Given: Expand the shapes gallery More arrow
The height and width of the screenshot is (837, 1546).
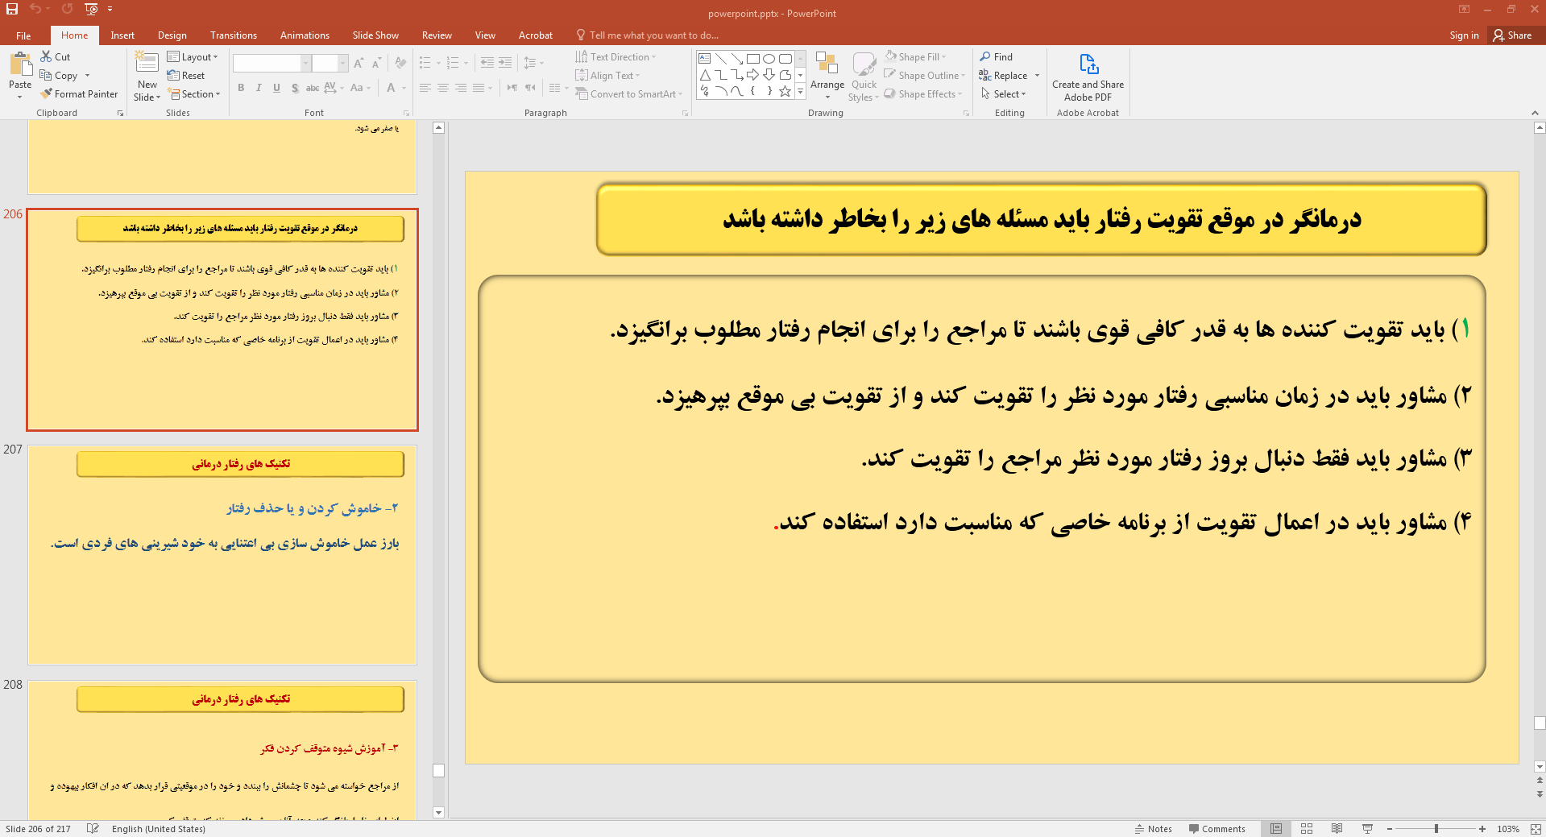Looking at the screenshot, I should coord(800,92).
